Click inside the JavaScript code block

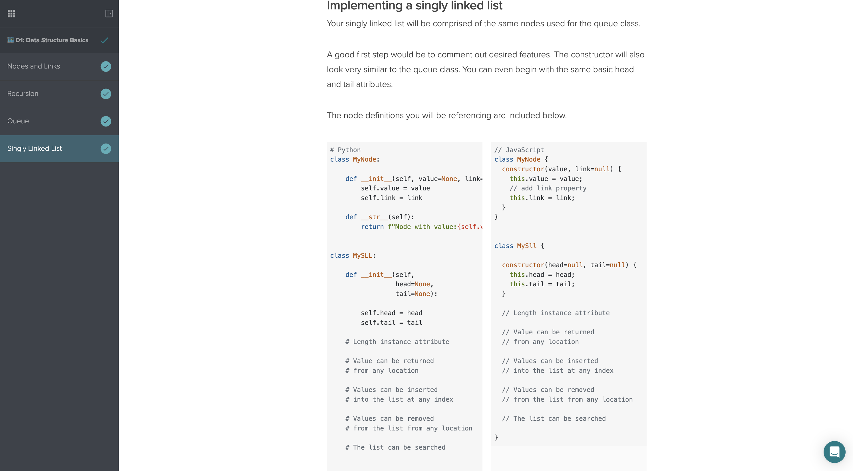pyautogui.click(x=569, y=294)
